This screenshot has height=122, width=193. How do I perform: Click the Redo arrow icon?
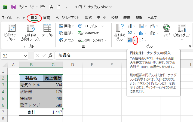pos(32,7)
